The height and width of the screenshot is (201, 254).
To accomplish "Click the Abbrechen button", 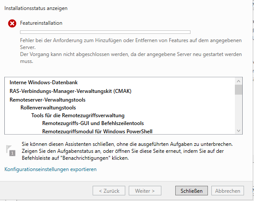I will (227, 191).
